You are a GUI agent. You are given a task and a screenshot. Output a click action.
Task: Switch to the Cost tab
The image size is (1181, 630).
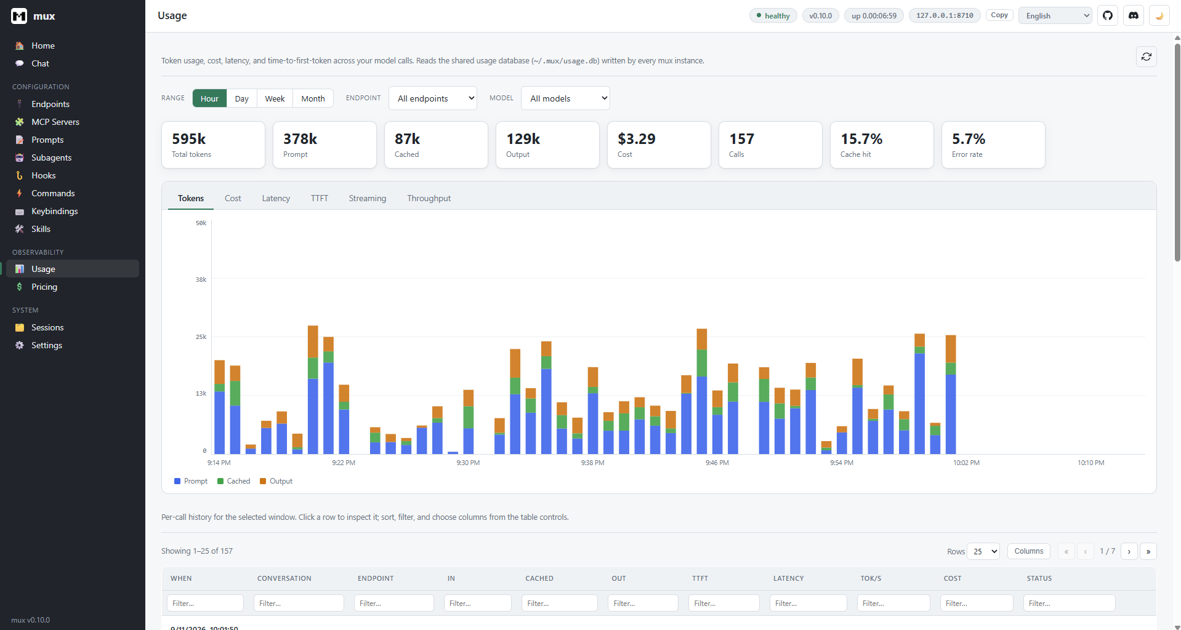[x=233, y=198]
